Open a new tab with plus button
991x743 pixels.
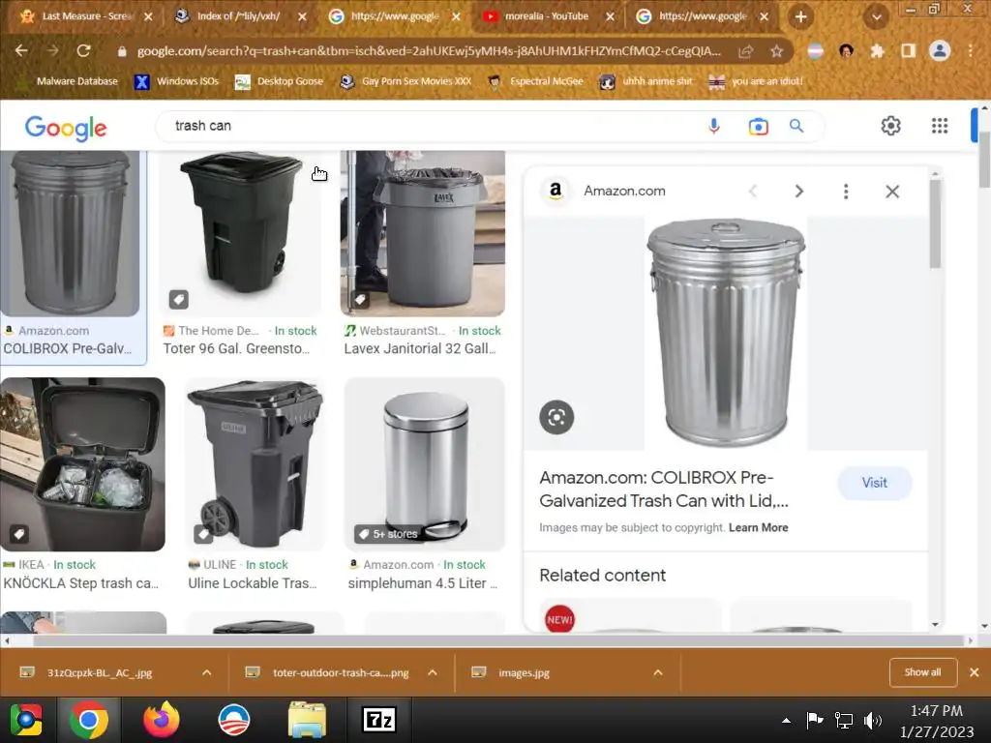(x=800, y=17)
